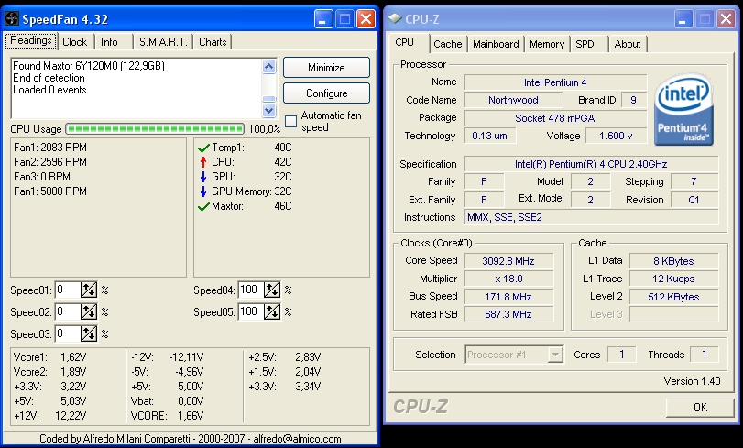
Task: Click the Bus Speed value 171.8 MHz
Action: click(508, 297)
